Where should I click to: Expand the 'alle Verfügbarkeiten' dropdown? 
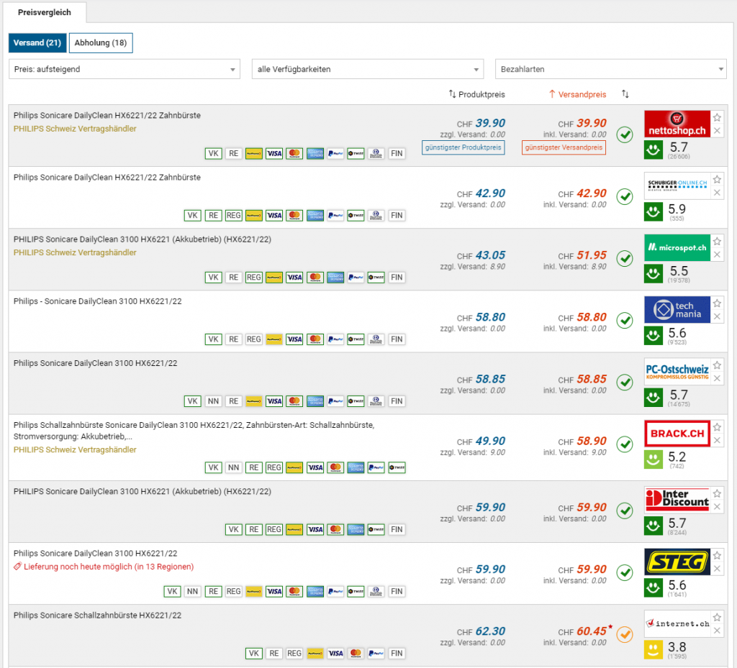[x=368, y=69]
